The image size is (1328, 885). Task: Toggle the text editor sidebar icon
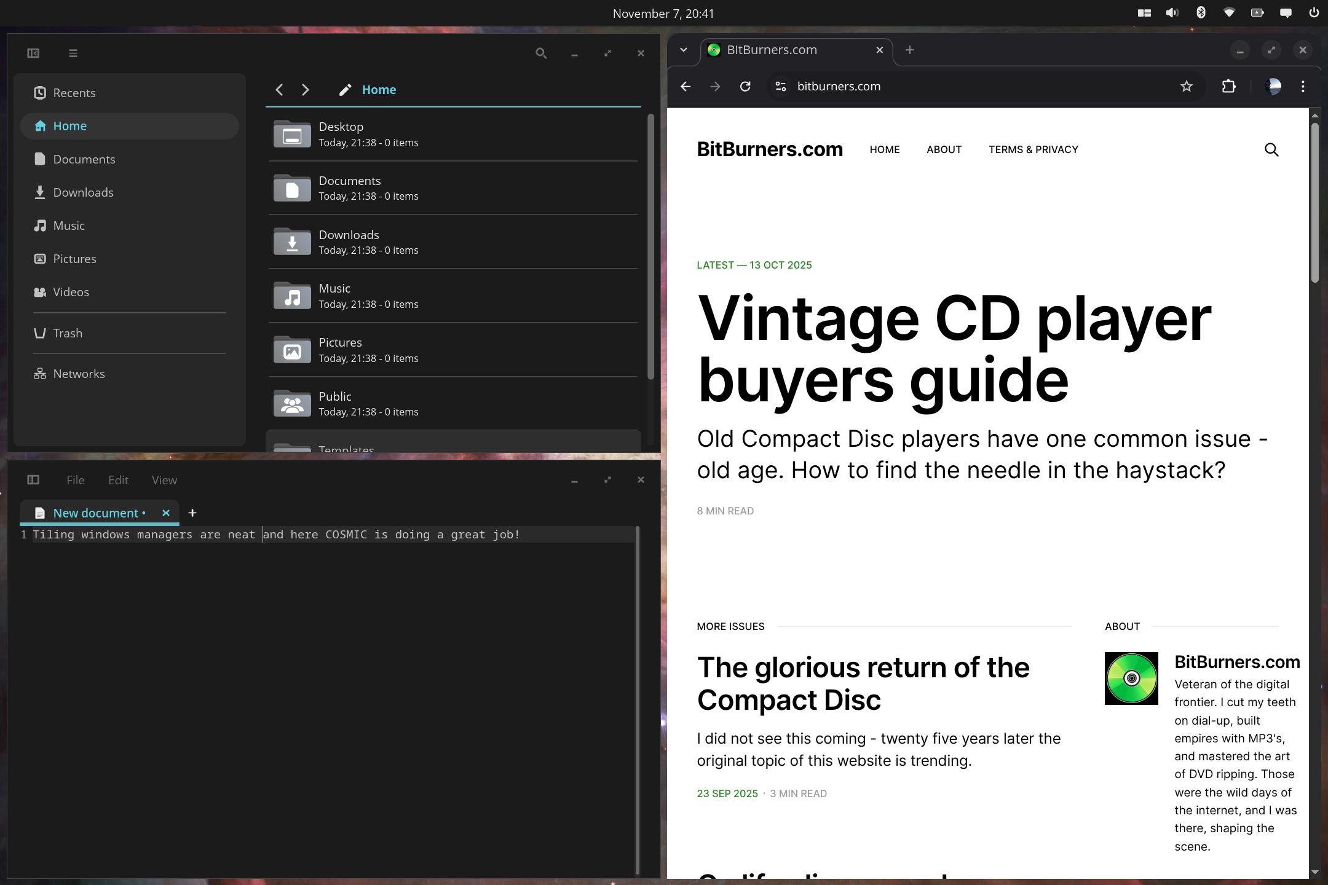[x=33, y=480]
